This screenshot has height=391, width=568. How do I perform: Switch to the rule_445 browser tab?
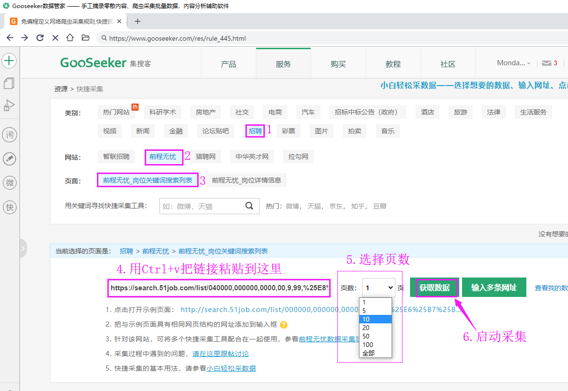(66, 21)
